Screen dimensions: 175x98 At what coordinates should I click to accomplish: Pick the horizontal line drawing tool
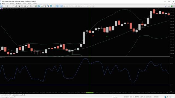10,6
